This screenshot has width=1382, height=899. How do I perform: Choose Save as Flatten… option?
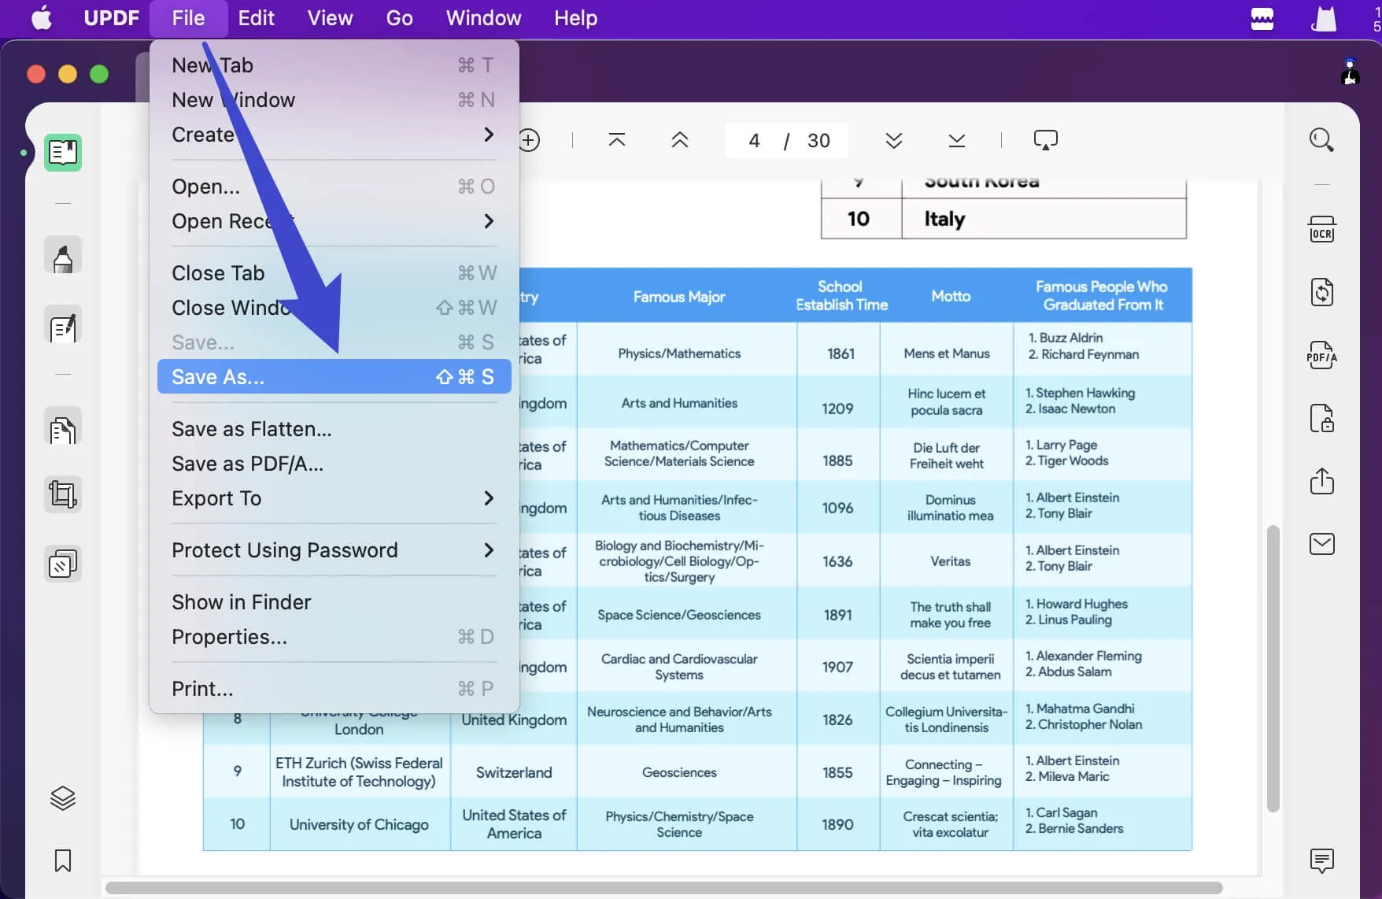[334, 429]
